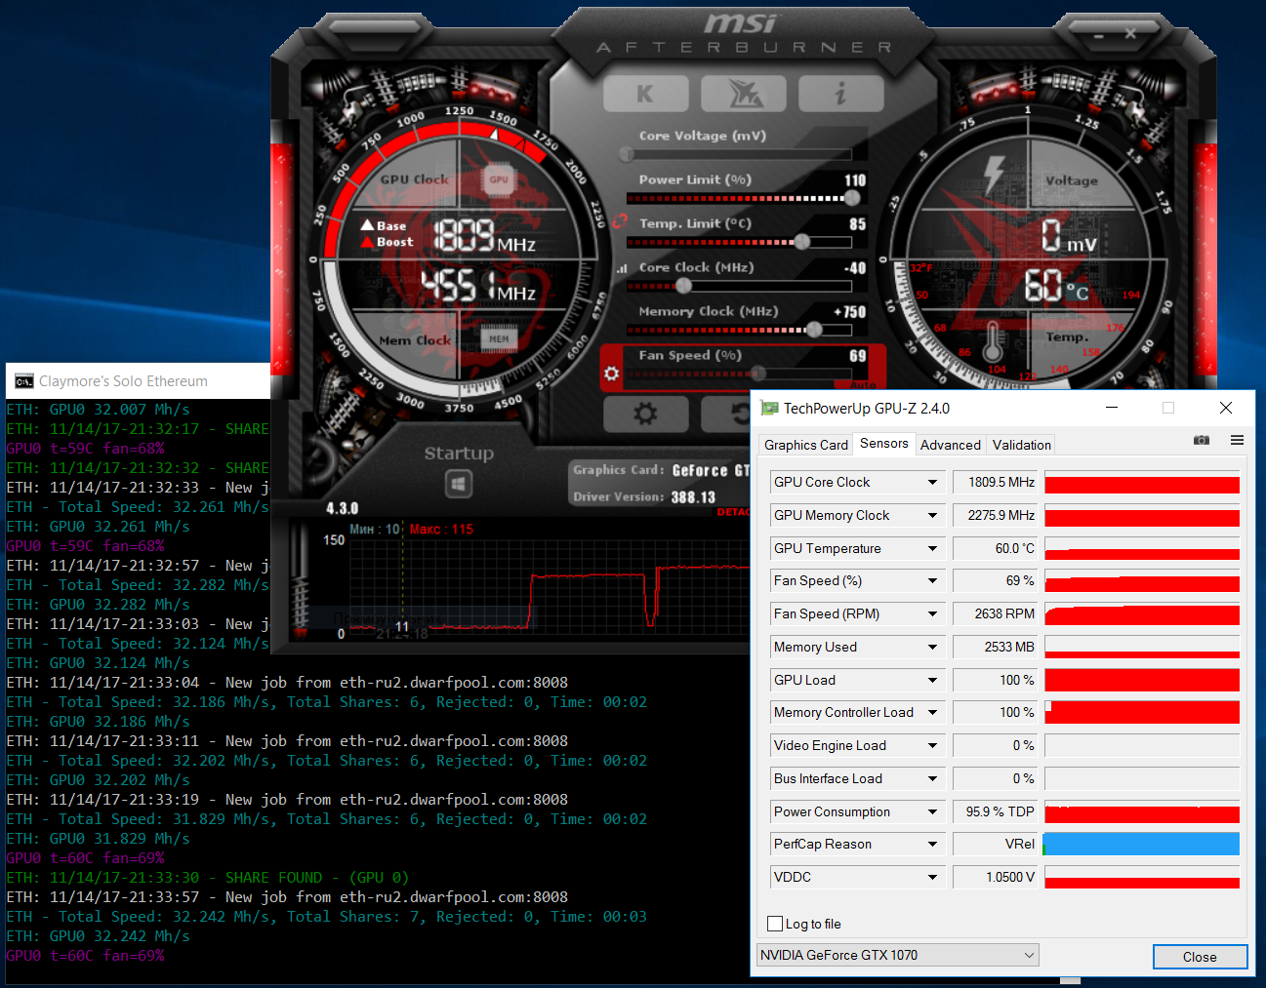Image resolution: width=1266 pixels, height=988 pixels.
Task: Open the GPU-Z hamburger menu
Action: 1237,441
